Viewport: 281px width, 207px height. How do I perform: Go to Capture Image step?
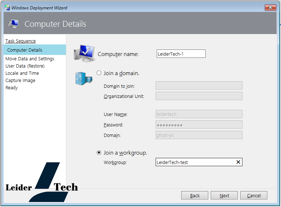point(20,81)
